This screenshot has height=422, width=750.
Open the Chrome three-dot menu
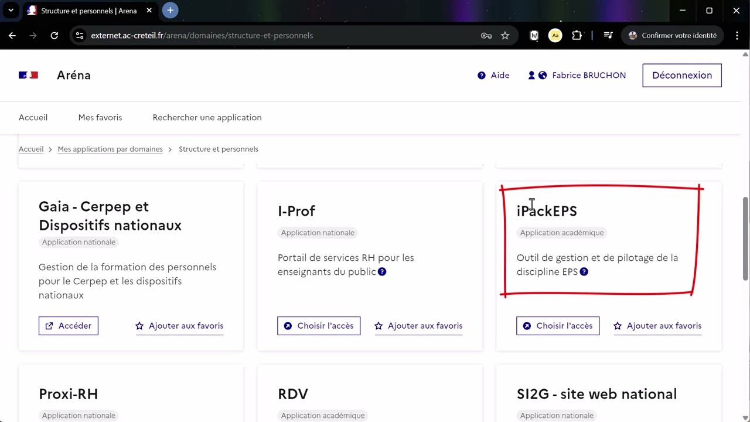point(737,35)
